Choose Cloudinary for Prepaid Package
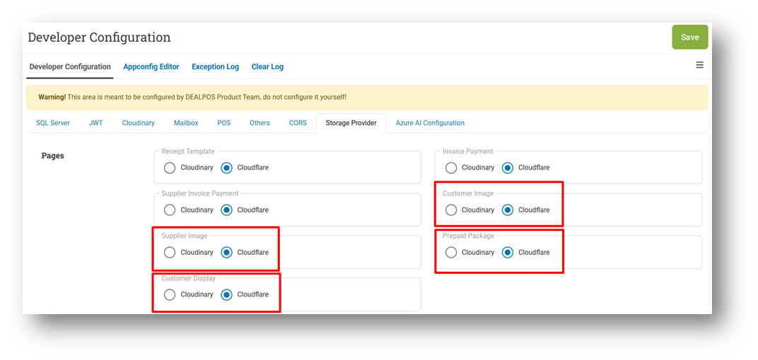Screen dimensions: 758x360 click(451, 253)
